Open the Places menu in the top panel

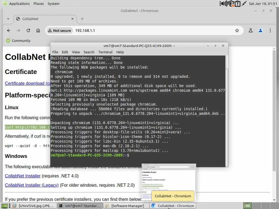[39, 4]
